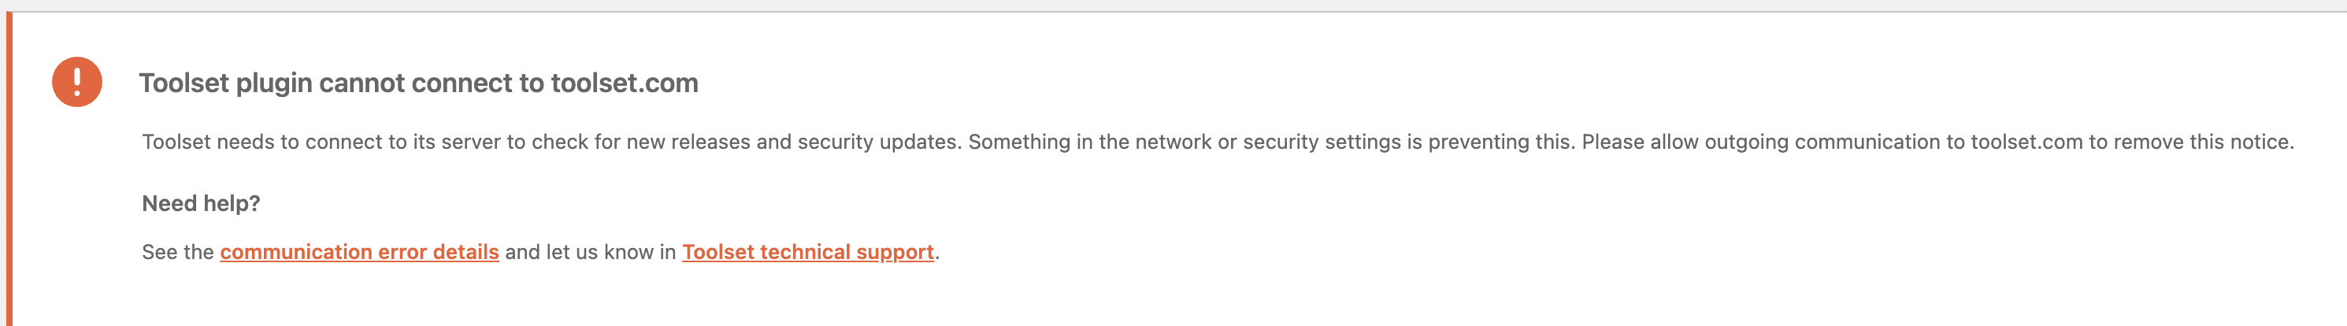The height and width of the screenshot is (326, 2347).
Task: Click the orange exclamation warning icon
Action: (76, 82)
